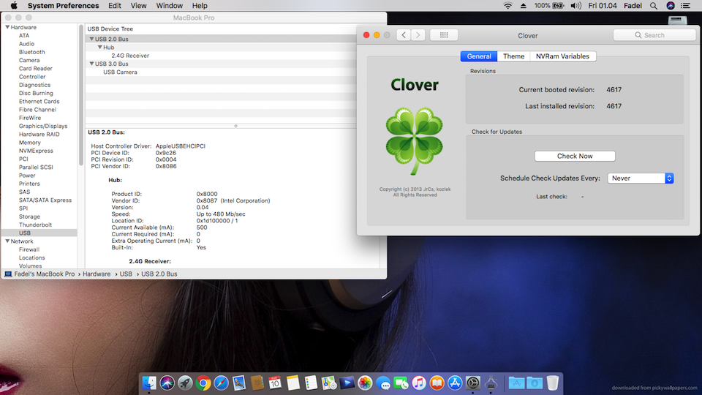Open Trash in the dock

click(553, 383)
